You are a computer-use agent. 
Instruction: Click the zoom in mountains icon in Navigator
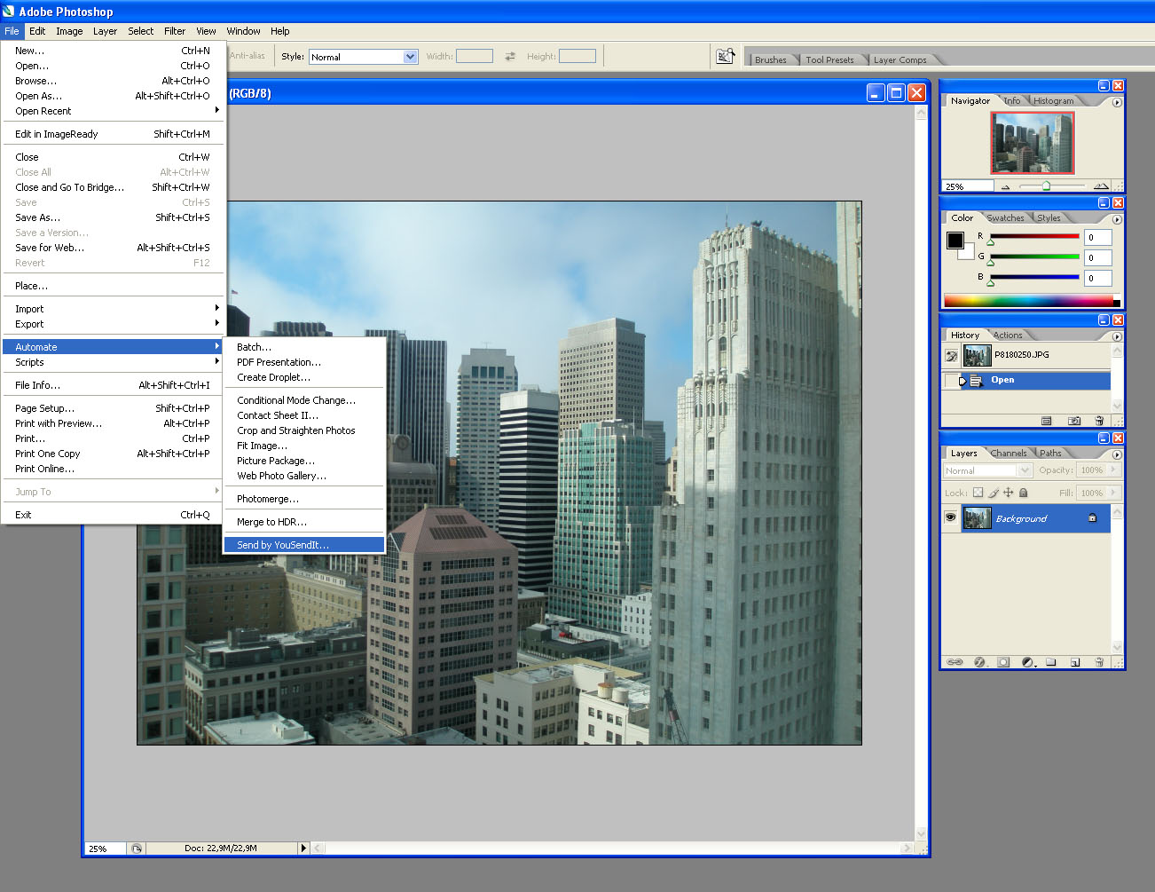[x=1100, y=186]
